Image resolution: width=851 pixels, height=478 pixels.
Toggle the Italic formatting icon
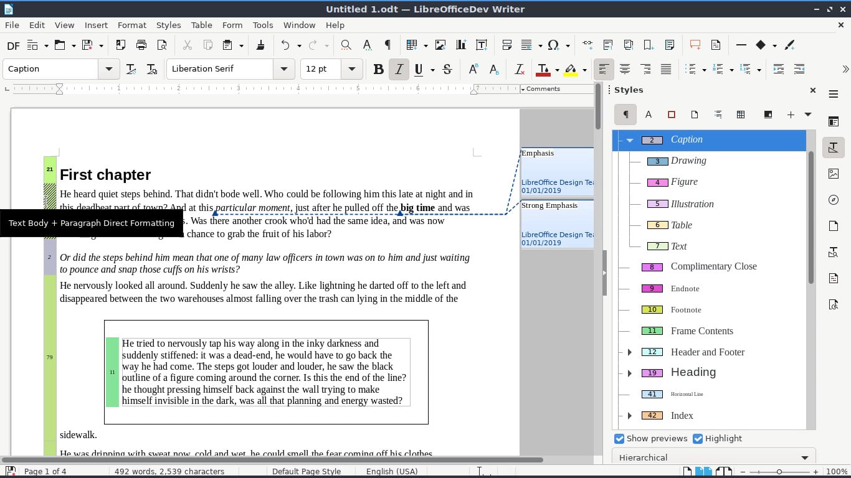coord(399,69)
